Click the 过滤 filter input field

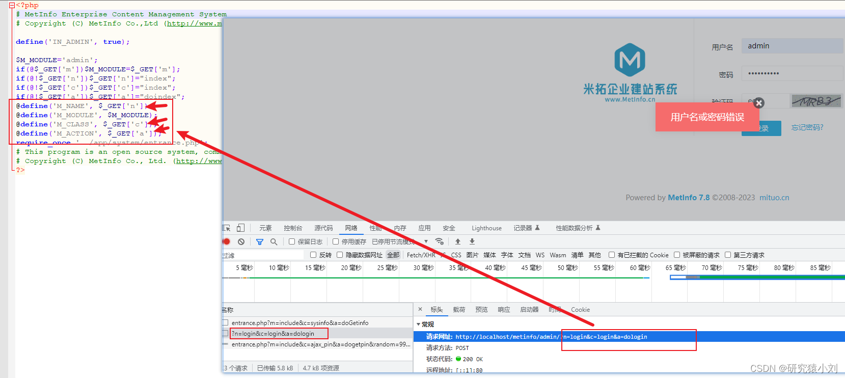263,255
